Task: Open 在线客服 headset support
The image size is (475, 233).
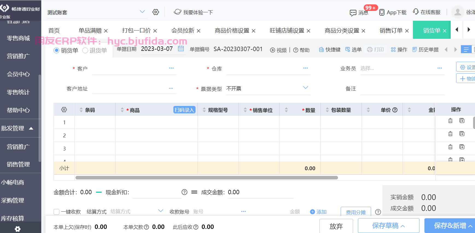Action: [x=416, y=12]
